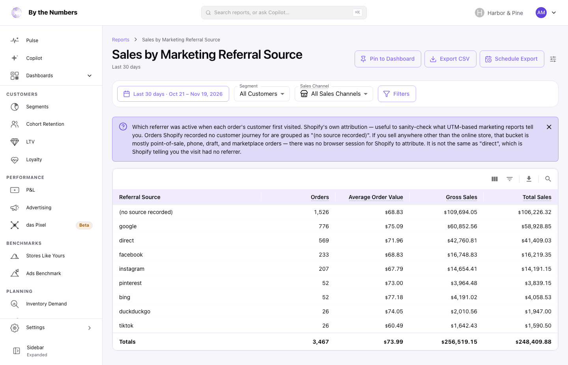The height and width of the screenshot is (365, 568).
Task: Open the table filter lines icon
Action: [510, 179]
